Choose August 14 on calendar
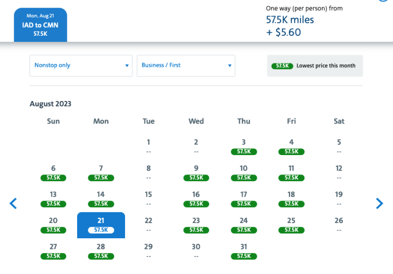Image resolution: width=393 pixels, height=274 pixels. pyautogui.click(x=101, y=198)
